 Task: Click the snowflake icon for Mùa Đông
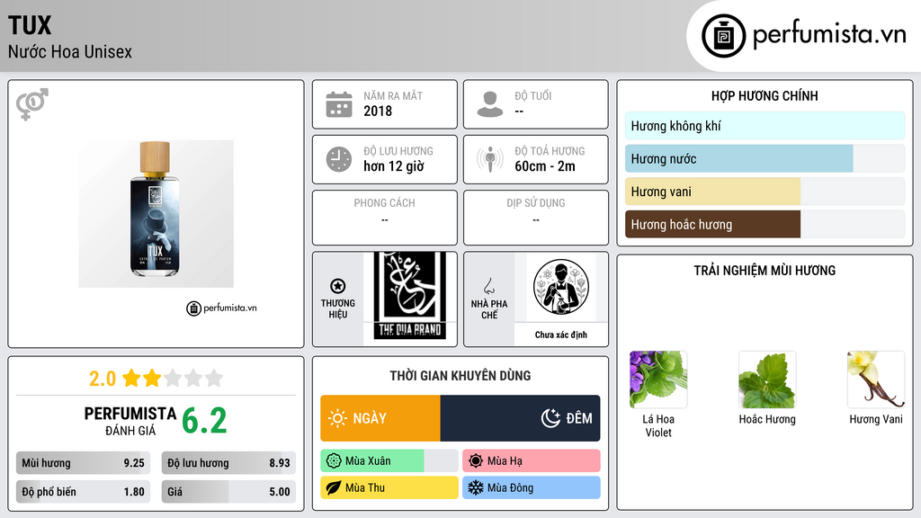tap(476, 487)
